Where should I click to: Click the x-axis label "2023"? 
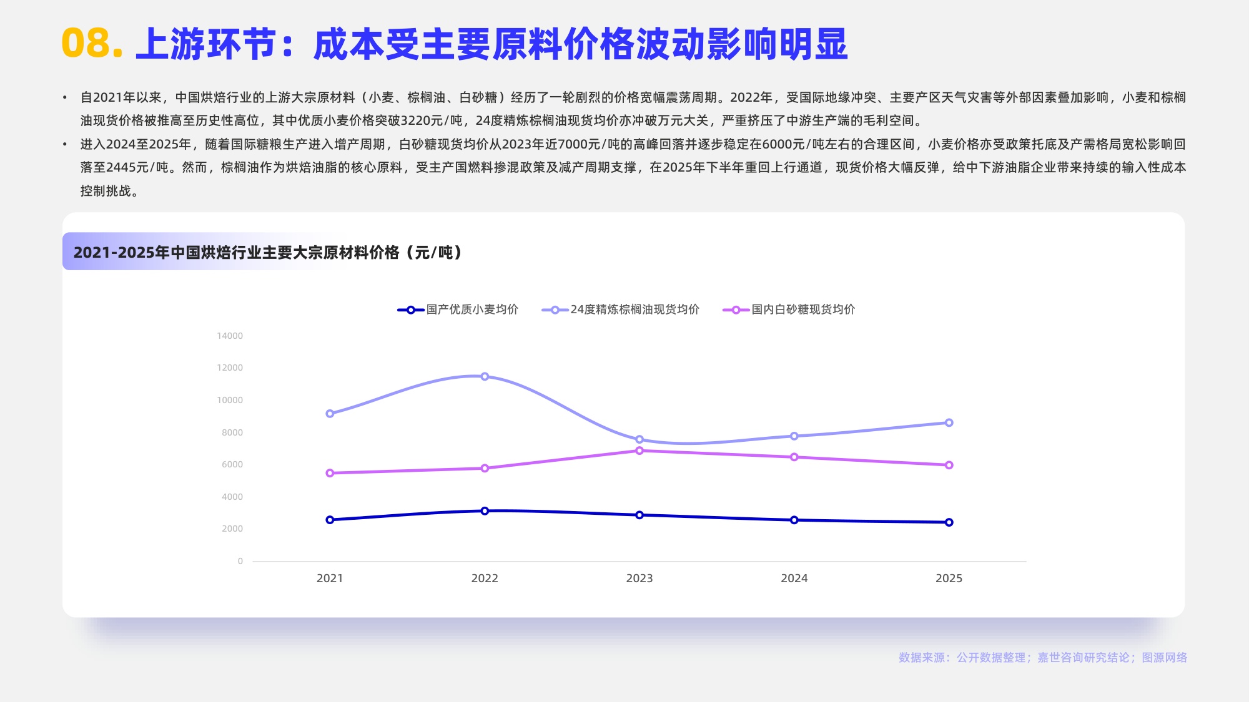[x=639, y=578]
